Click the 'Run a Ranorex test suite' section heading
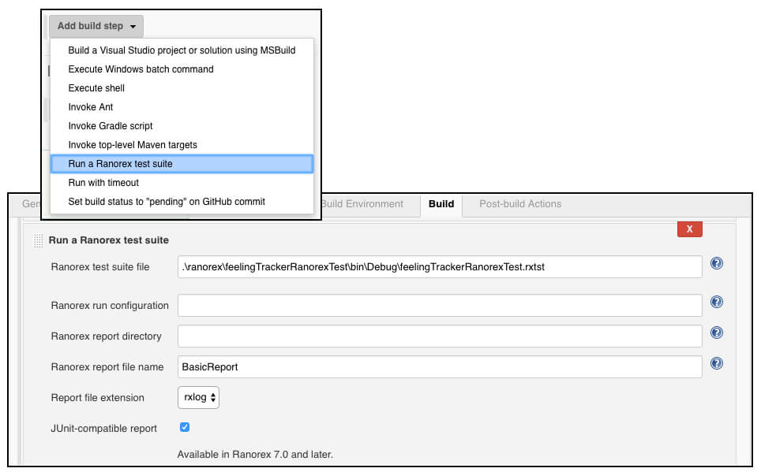 [109, 240]
